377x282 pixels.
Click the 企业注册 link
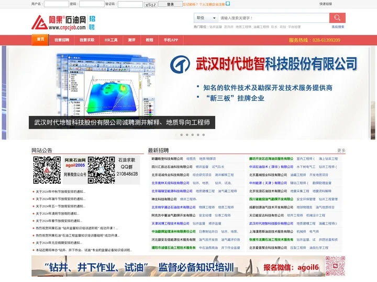[x=218, y=4]
